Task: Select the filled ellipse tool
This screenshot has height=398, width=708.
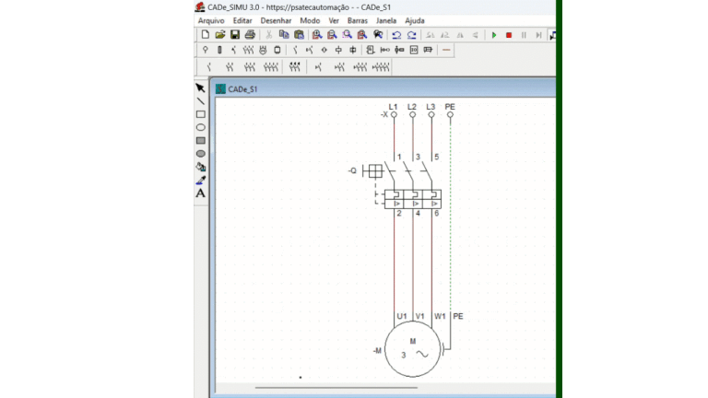Action: coord(200,154)
